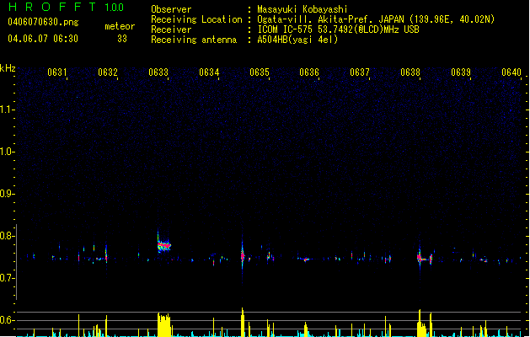Click the 0635 time marker
The width and height of the screenshot is (530, 337).
click(260, 72)
